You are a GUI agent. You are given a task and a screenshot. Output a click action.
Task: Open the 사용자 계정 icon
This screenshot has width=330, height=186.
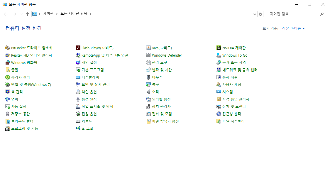coord(219,84)
